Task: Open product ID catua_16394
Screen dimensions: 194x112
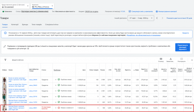Action: (x=33, y=102)
